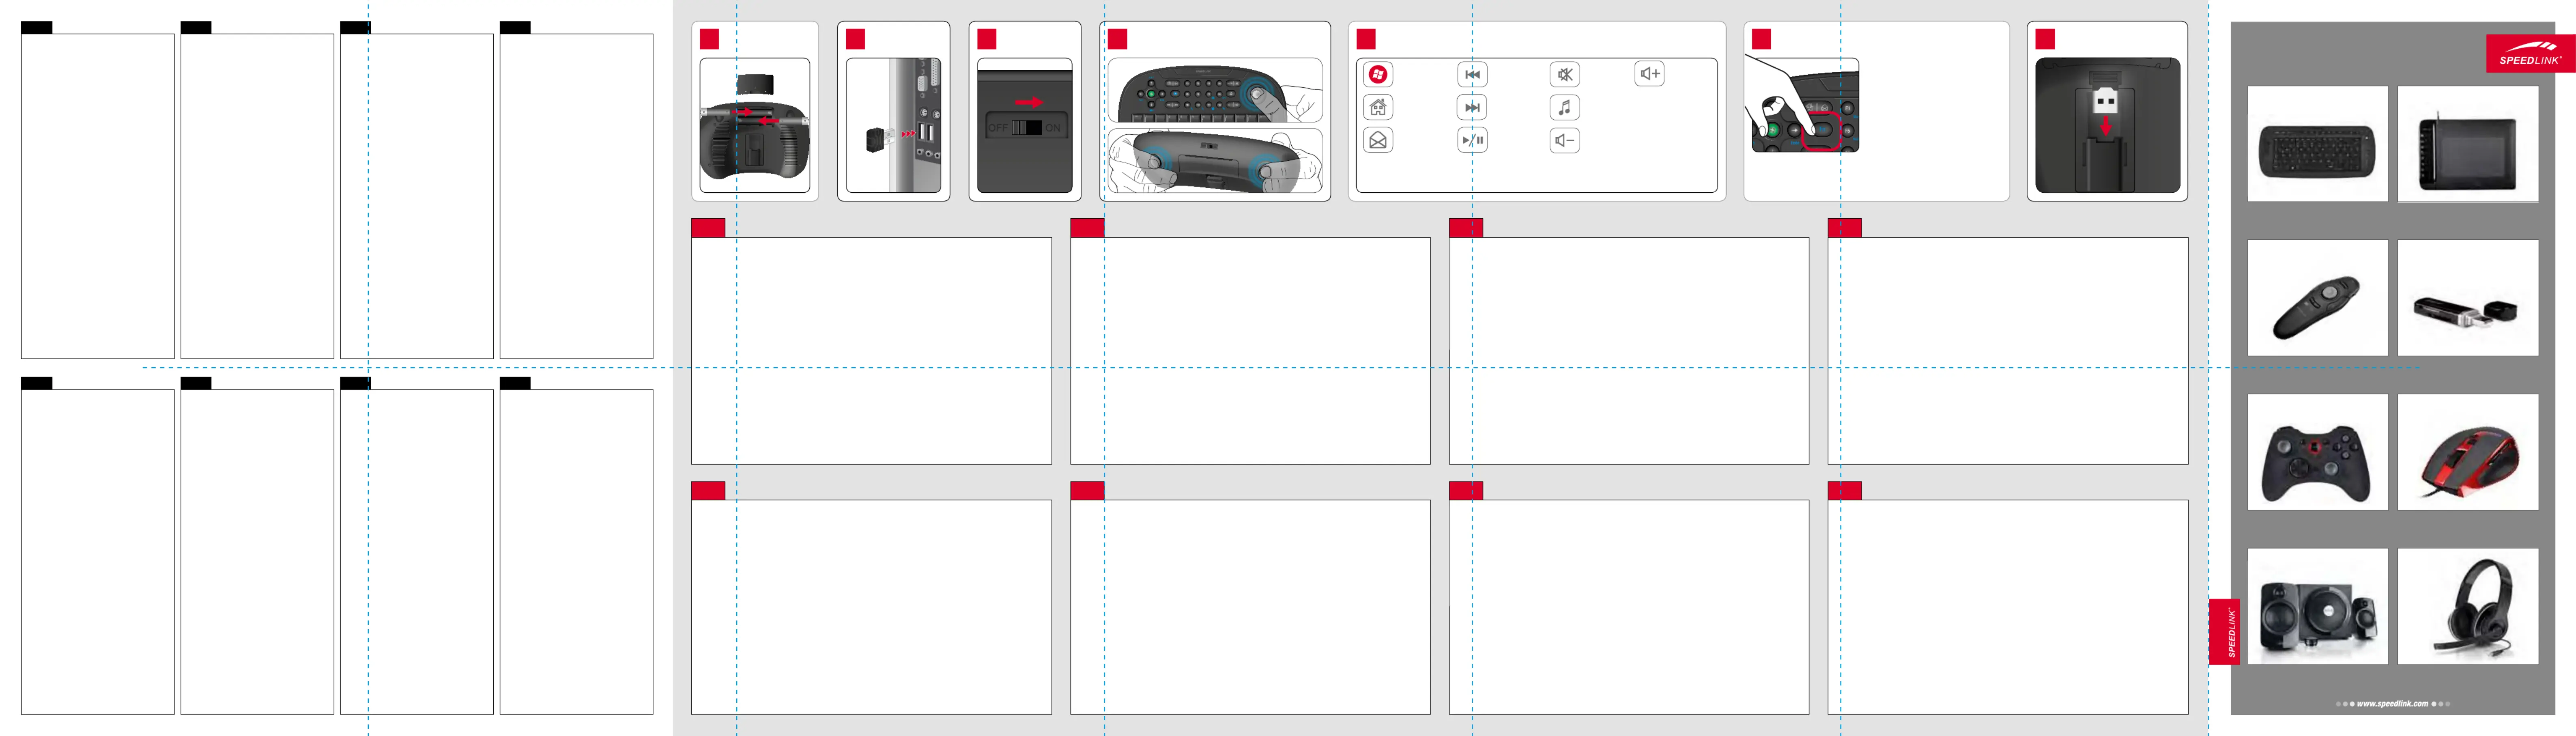
Task: Click the Play/Pause key icon
Action: 1472,140
